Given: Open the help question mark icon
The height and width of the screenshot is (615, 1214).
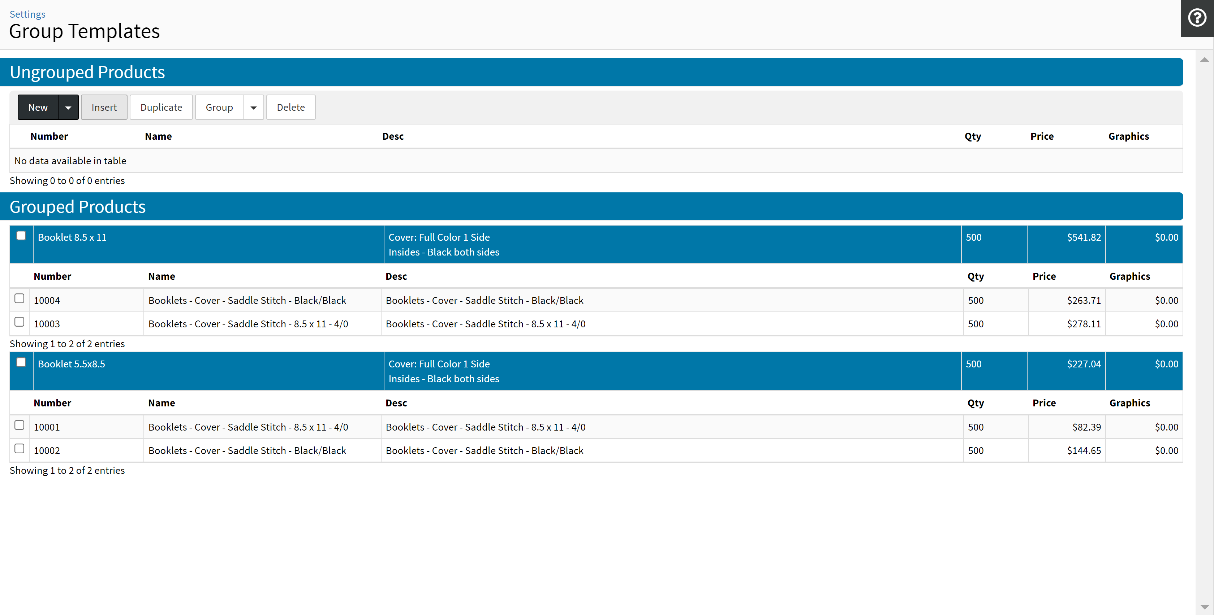Looking at the screenshot, I should coord(1197,18).
